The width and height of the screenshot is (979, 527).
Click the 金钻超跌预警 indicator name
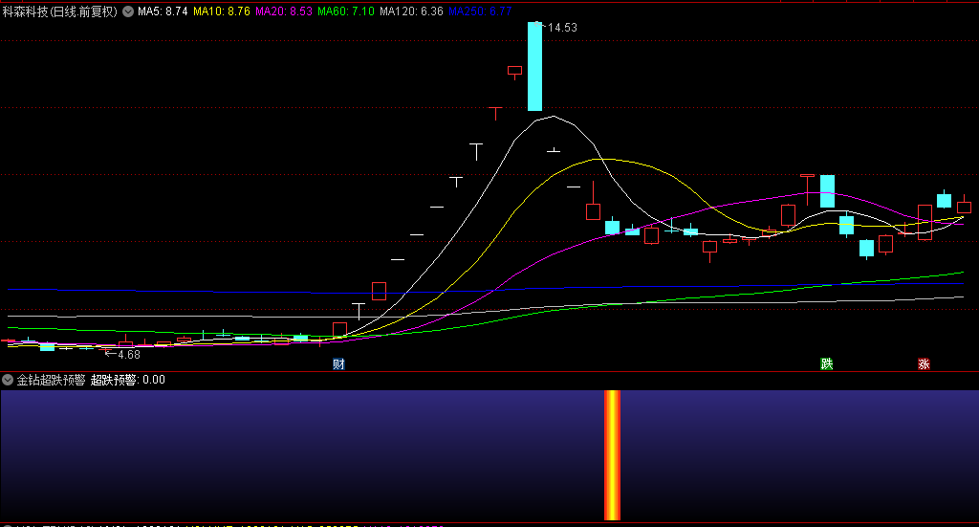click(x=52, y=380)
